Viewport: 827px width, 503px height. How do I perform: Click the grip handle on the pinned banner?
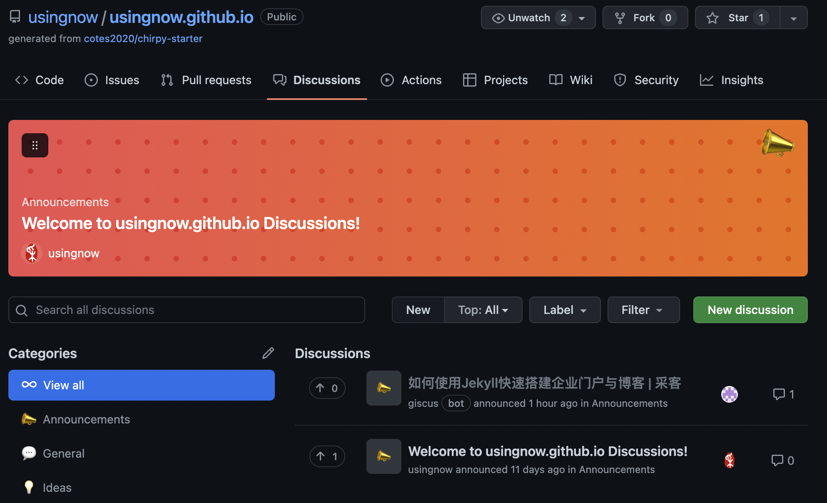(x=35, y=145)
